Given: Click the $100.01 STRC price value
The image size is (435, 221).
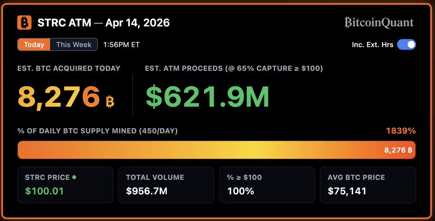Looking at the screenshot, I should 44,191.
